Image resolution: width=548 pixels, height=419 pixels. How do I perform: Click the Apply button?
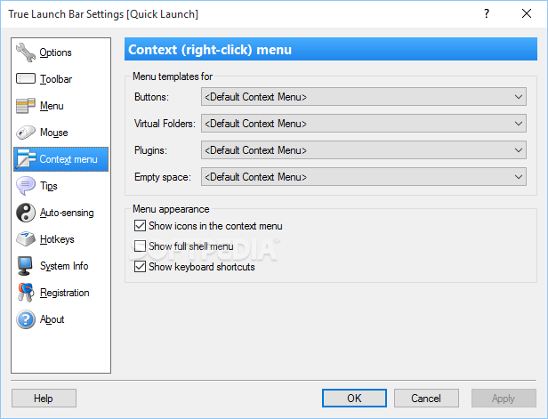tap(504, 398)
